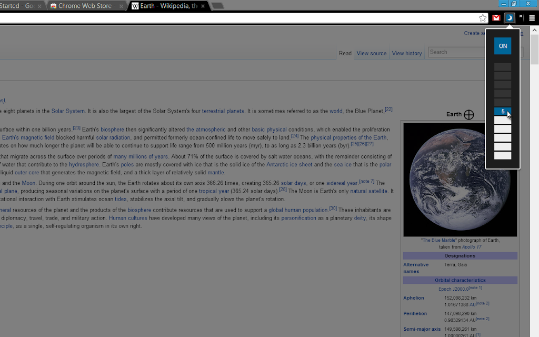Open the Semi-major axis link

422,329
